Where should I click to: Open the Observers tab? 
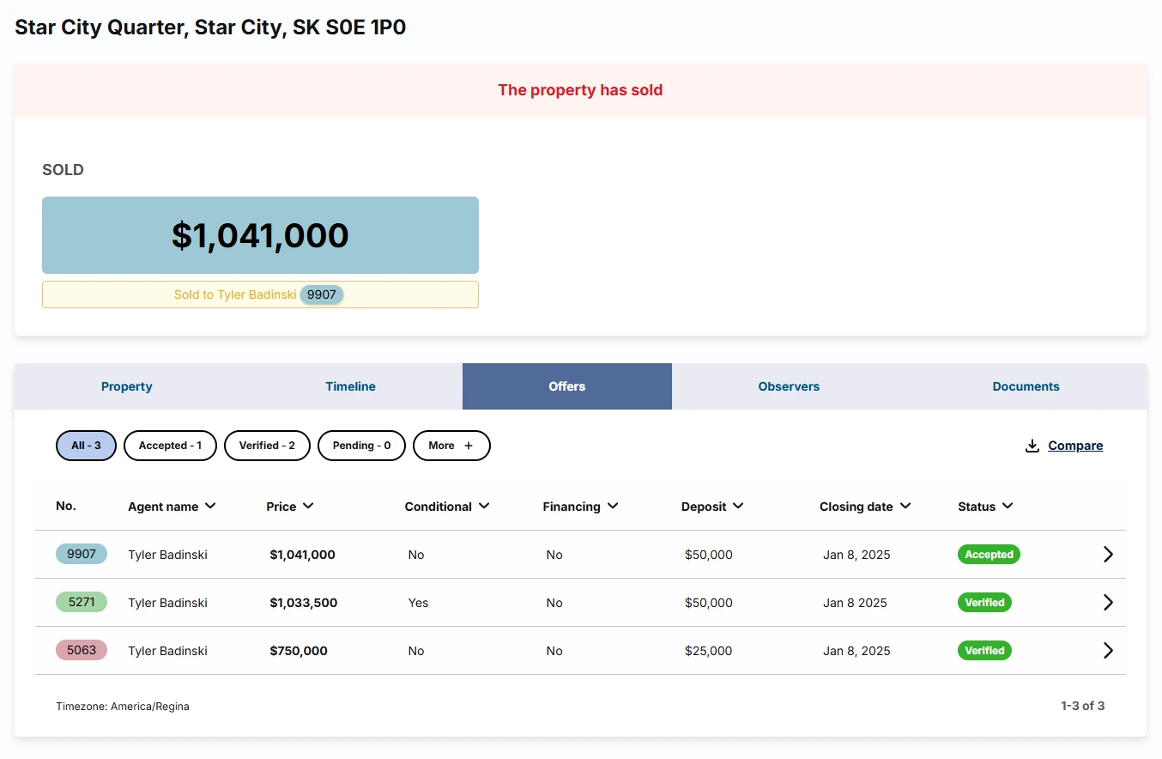pyautogui.click(x=789, y=386)
